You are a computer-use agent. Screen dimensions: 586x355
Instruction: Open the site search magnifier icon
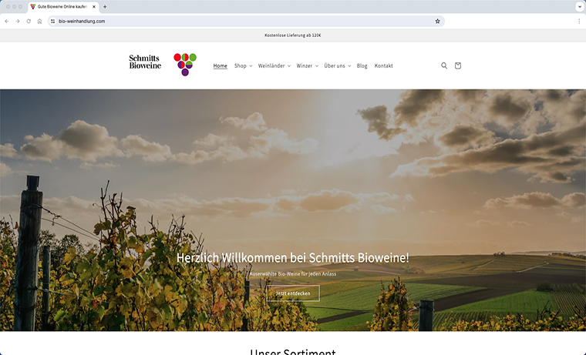tap(444, 65)
